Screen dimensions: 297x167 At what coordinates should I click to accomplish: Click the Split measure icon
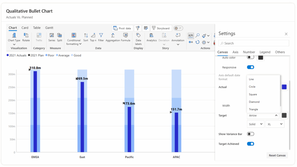(x=59, y=37)
